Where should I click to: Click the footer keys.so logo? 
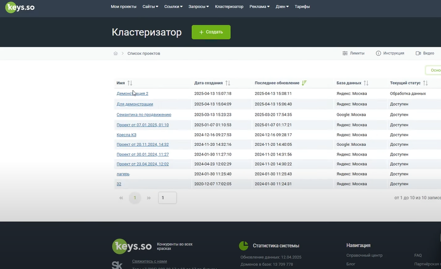[x=132, y=246]
